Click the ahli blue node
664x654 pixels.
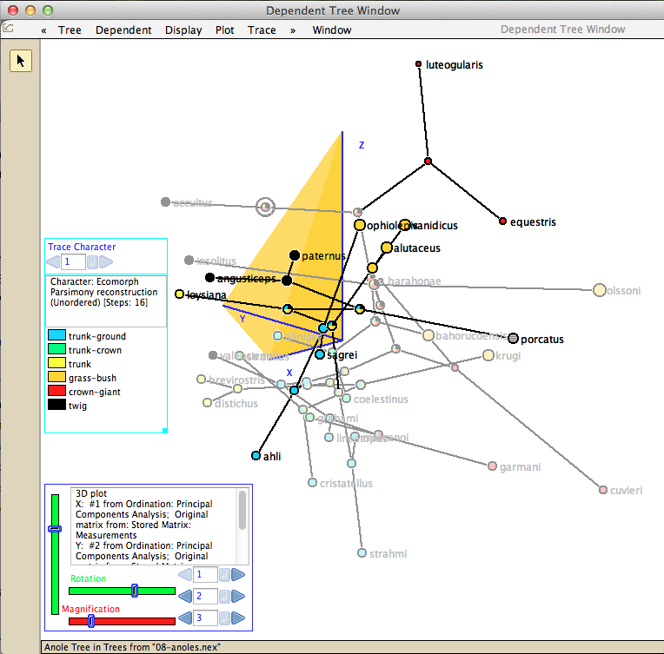(x=256, y=456)
